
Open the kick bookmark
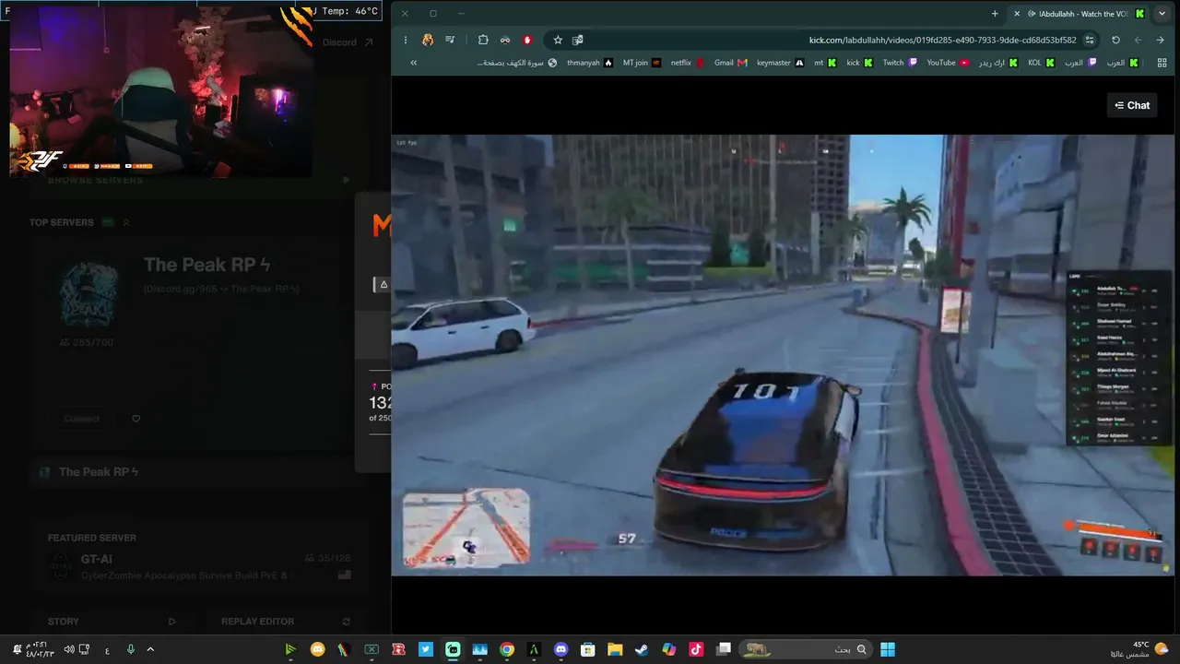(859, 63)
